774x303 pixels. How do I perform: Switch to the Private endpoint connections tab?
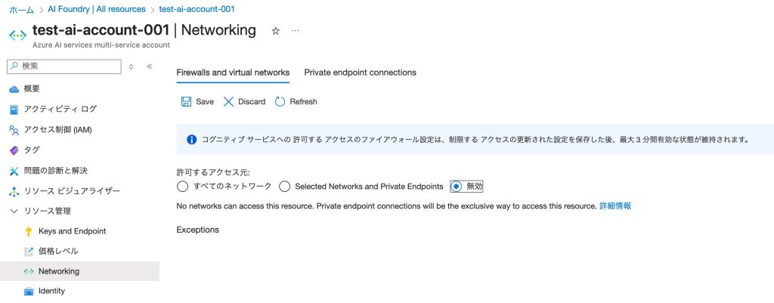pos(360,73)
